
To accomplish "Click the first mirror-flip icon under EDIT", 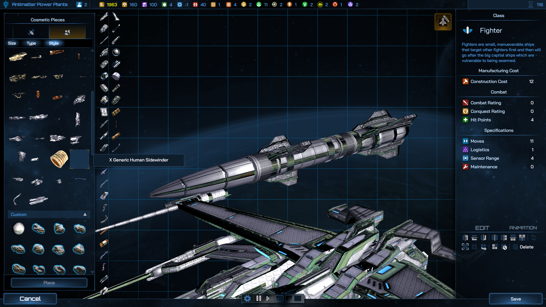I will point(465,238).
